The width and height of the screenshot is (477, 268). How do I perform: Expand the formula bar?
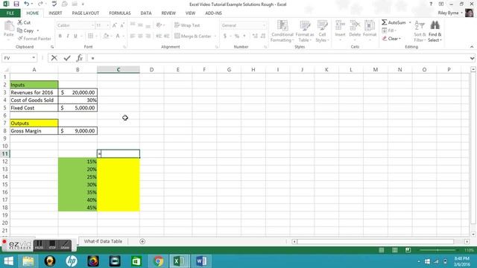(x=472, y=58)
